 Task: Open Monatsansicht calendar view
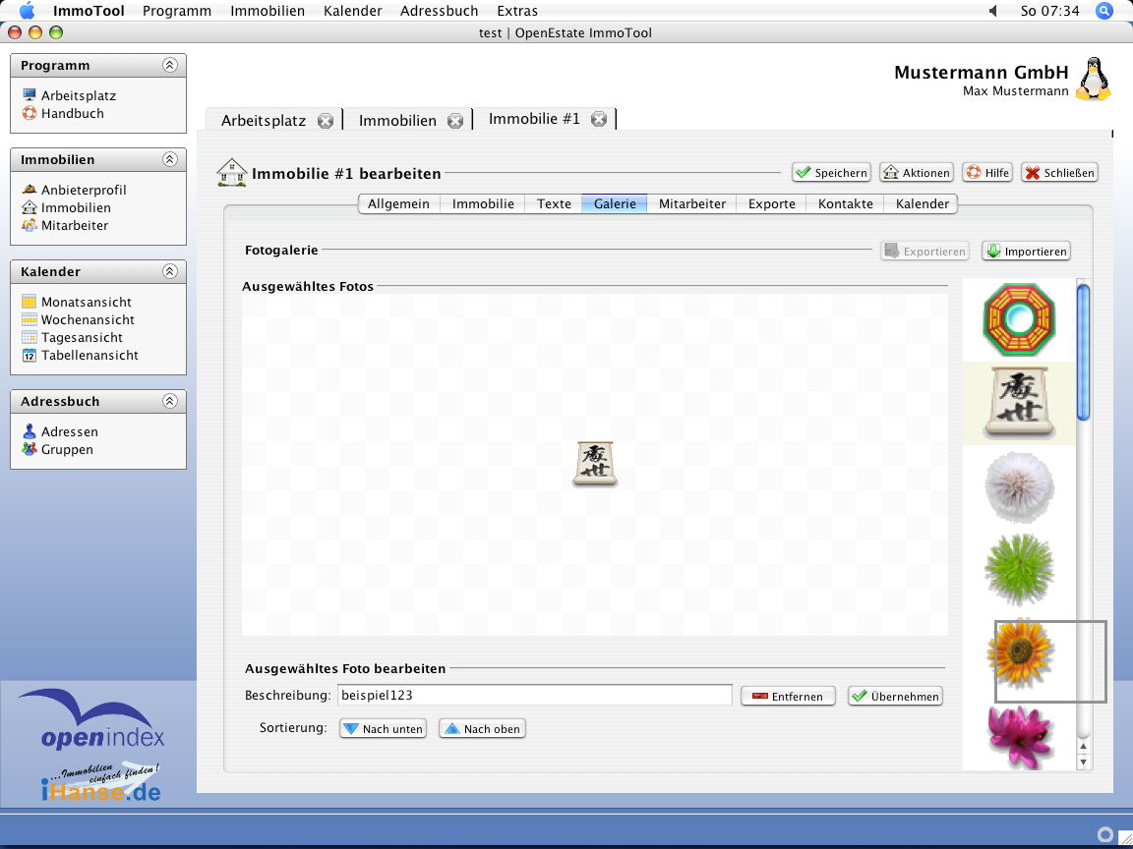(x=86, y=303)
